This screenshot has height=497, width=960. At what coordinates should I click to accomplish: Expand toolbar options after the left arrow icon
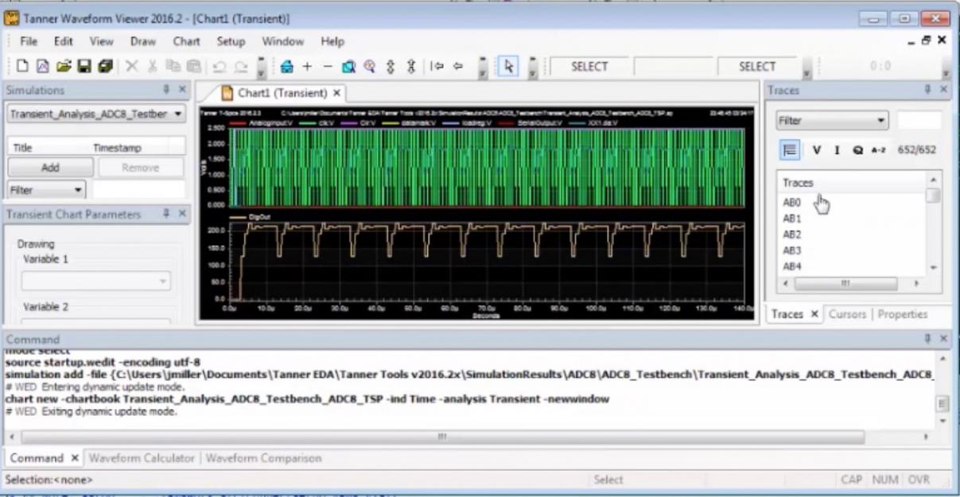tap(482, 67)
